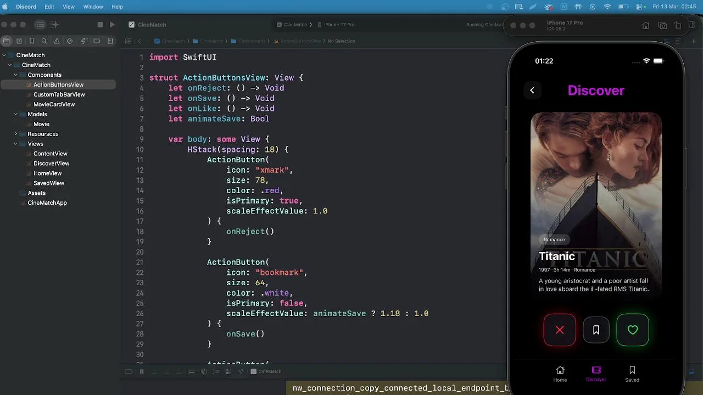Open the Window menu
This screenshot has width=703, height=395.
click(93, 7)
